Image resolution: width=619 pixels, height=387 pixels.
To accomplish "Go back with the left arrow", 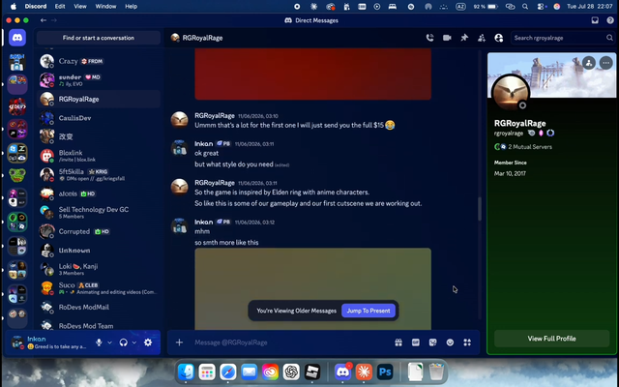I will pyautogui.click(x=43, y=20).
